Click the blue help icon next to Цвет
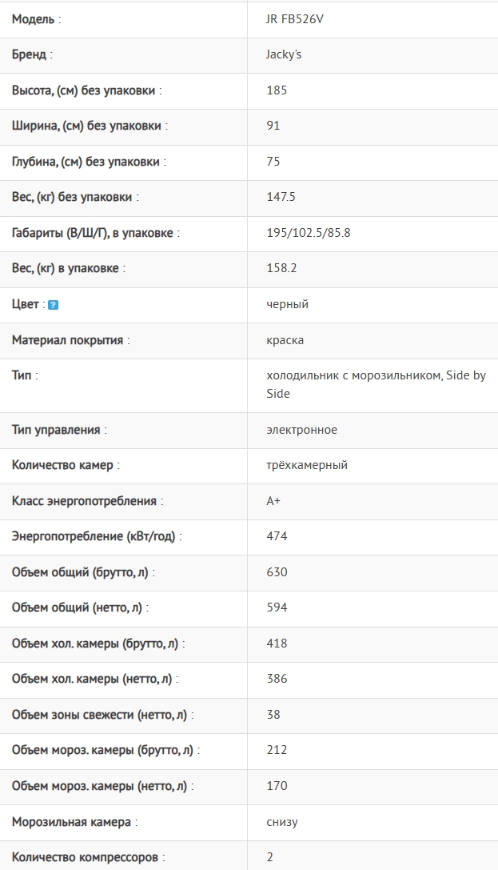The width and height of the screenshot is (498, 870). click(x=54, y=305)
